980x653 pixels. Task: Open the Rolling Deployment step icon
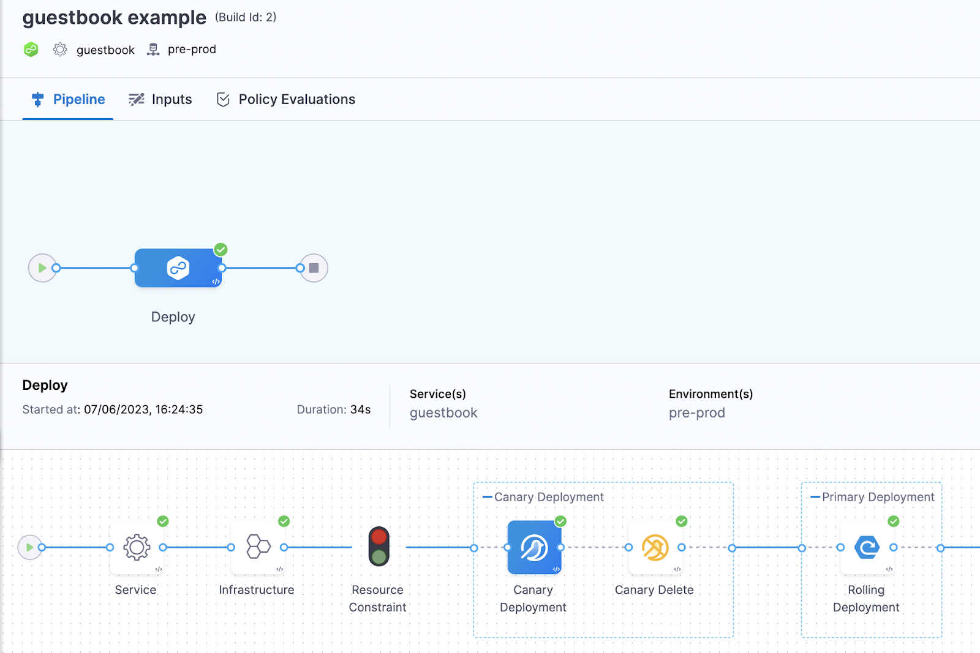866,547
